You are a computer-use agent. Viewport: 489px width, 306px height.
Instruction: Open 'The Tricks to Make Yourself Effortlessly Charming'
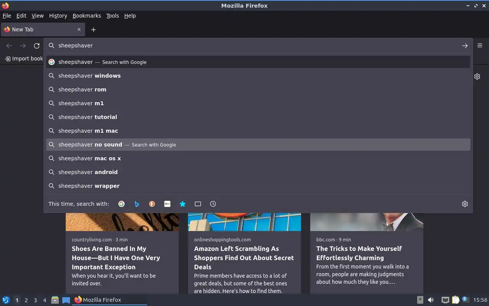(359, 253)
